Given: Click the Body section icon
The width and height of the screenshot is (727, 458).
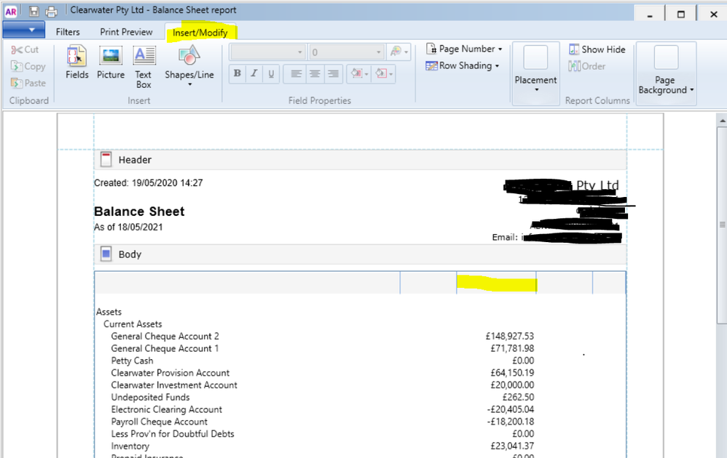Looking at the screenshot, I should click(106, 254).
